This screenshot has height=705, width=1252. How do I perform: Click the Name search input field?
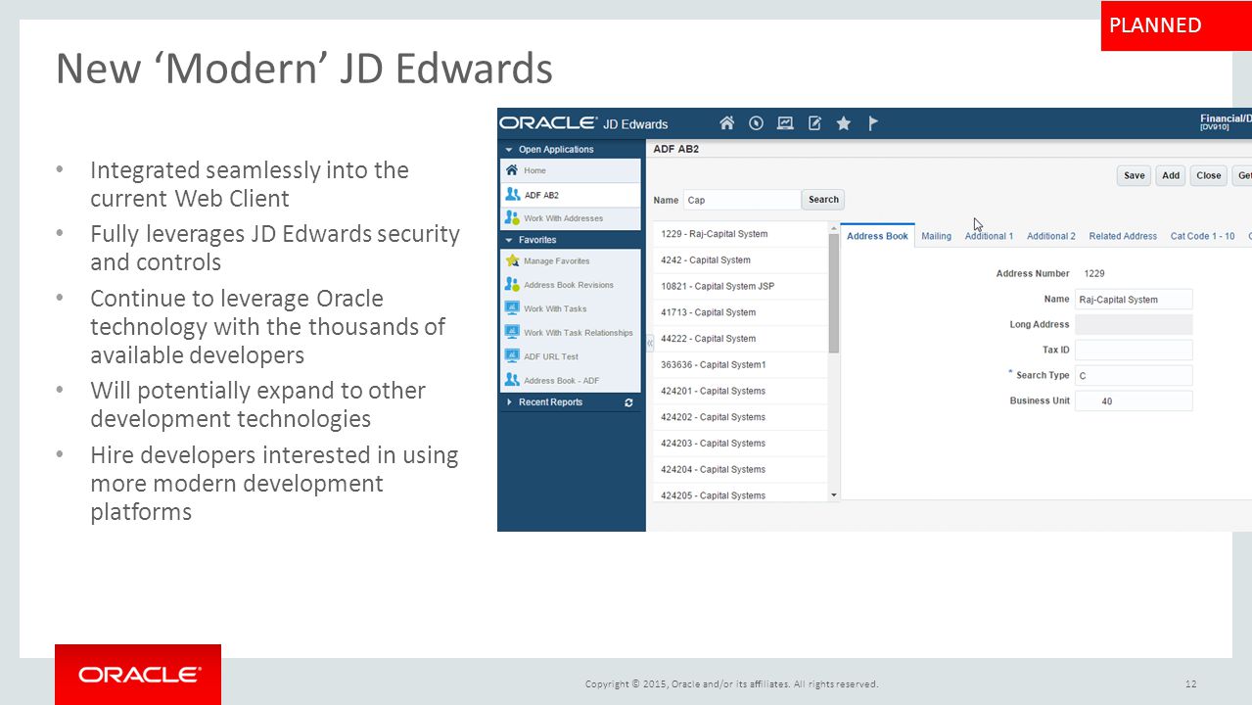(742, 200)
